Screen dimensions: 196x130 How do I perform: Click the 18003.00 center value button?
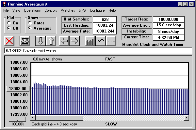(x=18, y=89)
